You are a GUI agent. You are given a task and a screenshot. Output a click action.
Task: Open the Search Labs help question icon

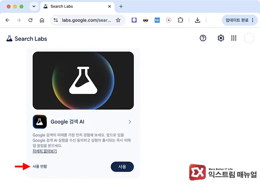(203, 38)
